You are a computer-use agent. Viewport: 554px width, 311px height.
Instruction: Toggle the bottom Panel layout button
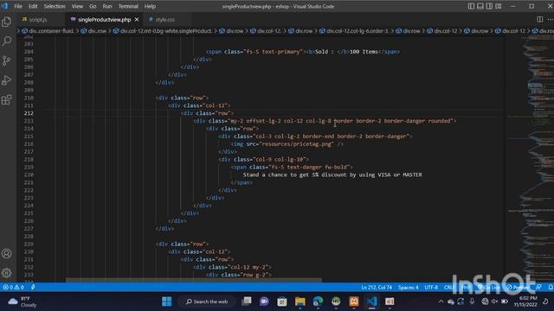pos(480,6)
